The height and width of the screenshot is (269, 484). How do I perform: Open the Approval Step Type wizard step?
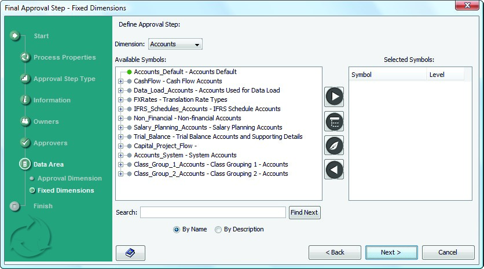coord(64,79)
